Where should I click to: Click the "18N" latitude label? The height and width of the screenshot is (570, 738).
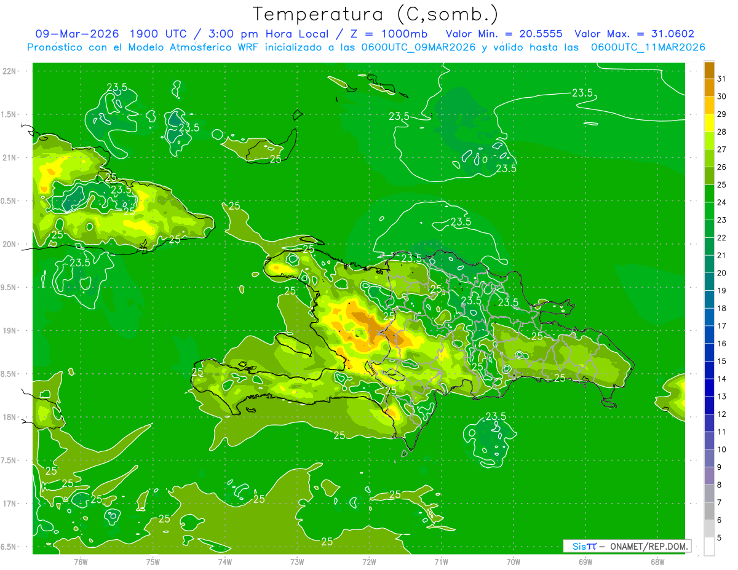coord(10,417)
